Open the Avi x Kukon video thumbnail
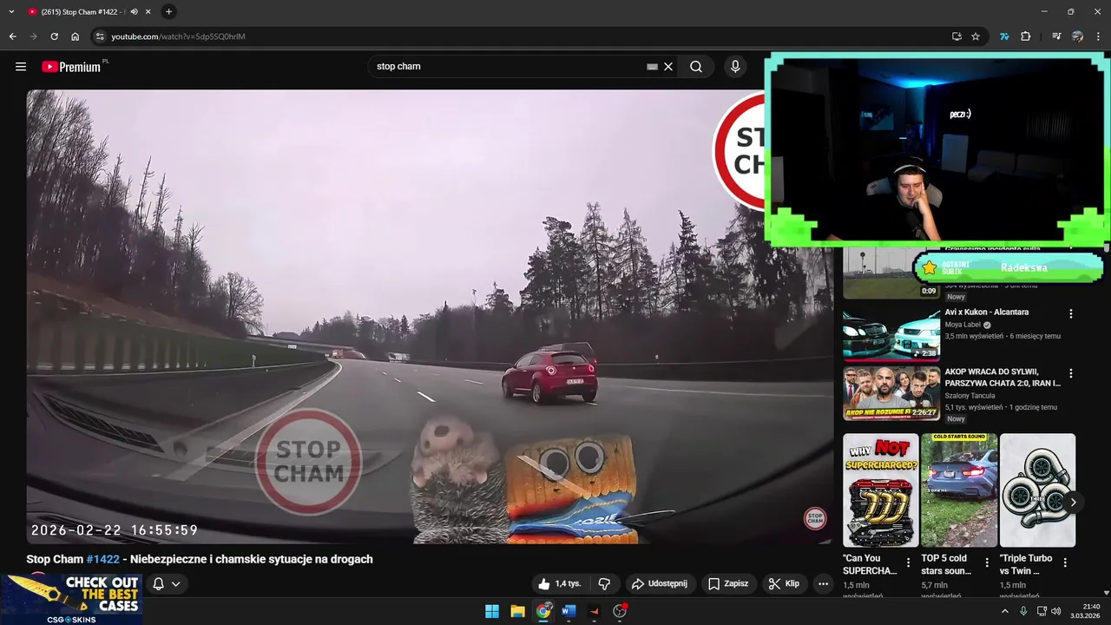 pos(891,333)
